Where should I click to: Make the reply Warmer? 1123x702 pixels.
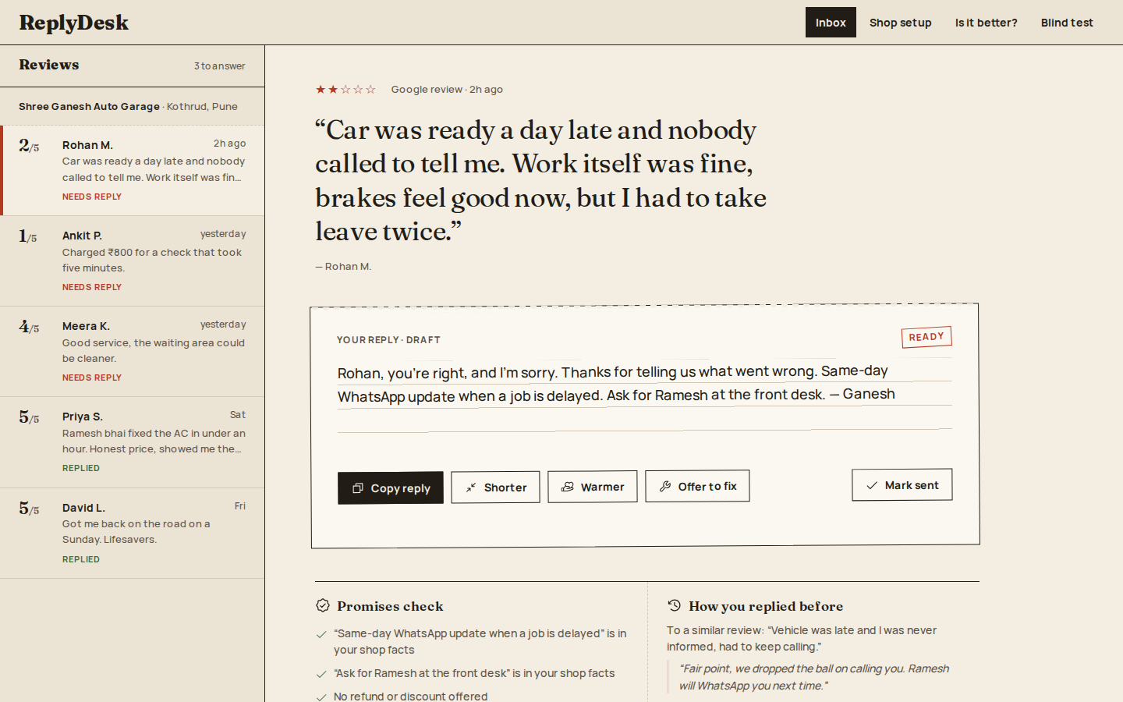pyautogui.click(x=593, y=487)
